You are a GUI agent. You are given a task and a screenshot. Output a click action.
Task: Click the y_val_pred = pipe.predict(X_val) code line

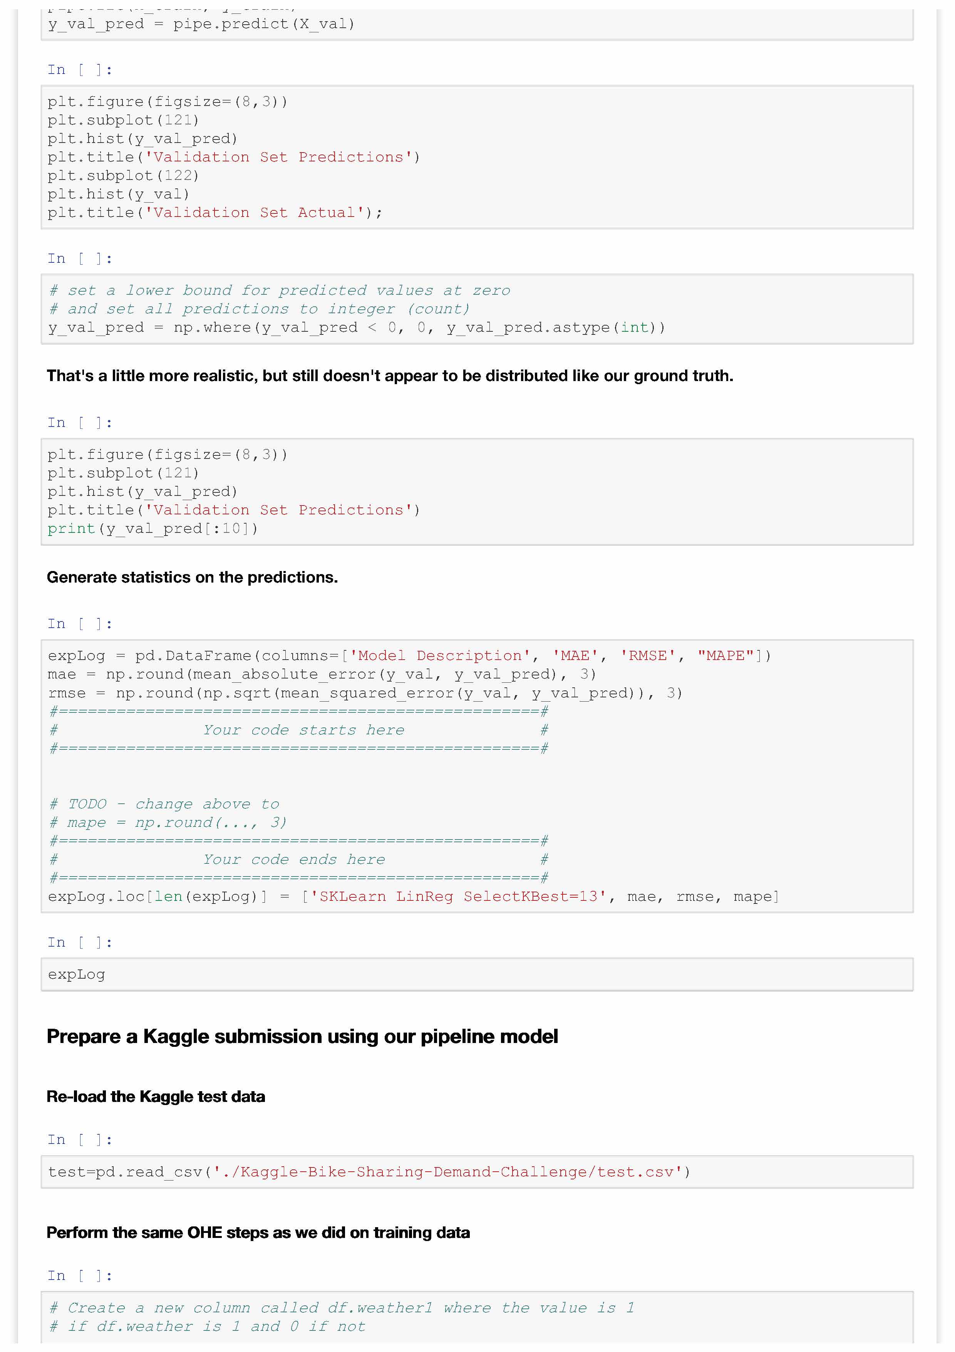(x=201, y=24)
